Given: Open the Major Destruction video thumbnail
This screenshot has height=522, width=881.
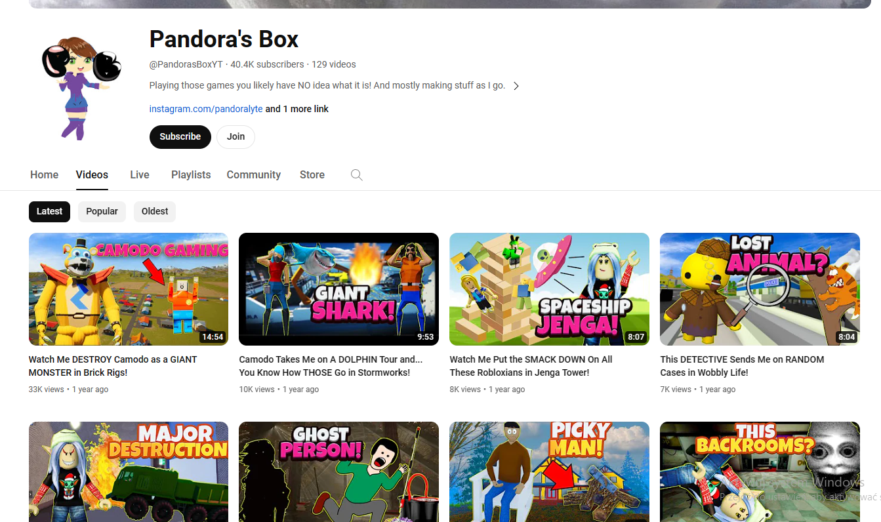Looking at the screenshot, I should click(129, 472).
